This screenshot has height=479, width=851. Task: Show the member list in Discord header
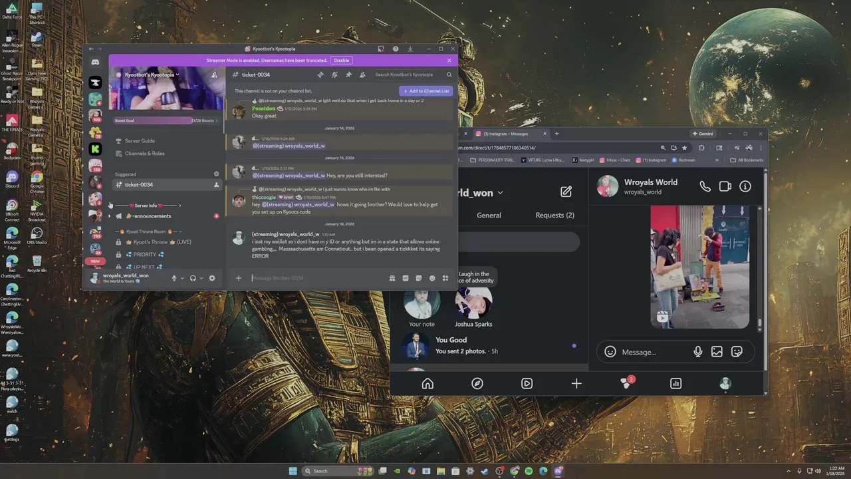coord(362,75)
